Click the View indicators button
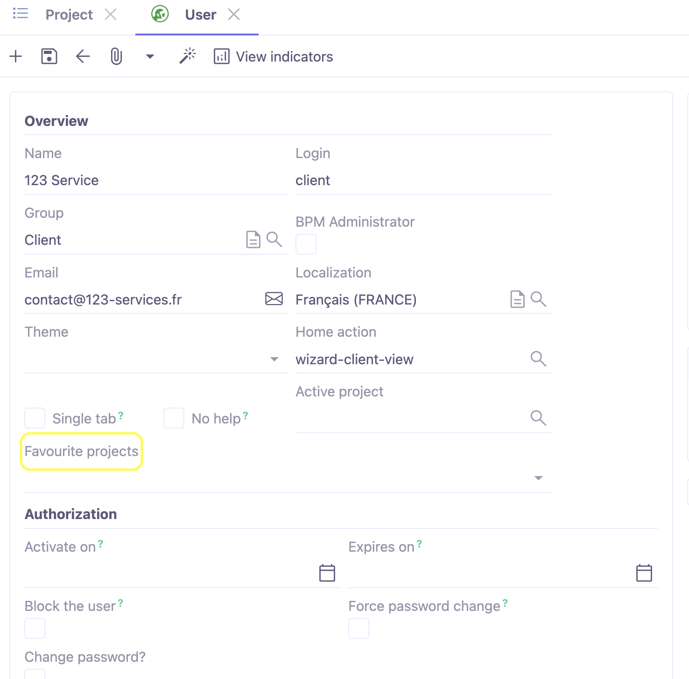This screenshot has height=679, width=689. pyautogui.click(x=274, y=56)
